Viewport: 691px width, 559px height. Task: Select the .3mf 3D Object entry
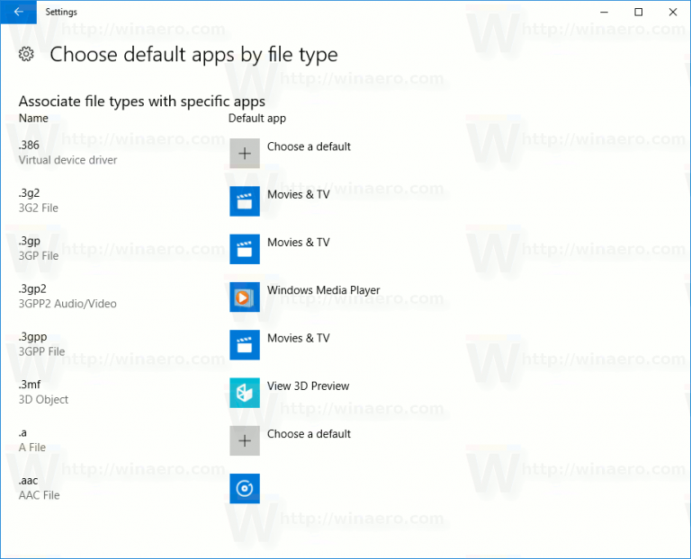[43, 392]
